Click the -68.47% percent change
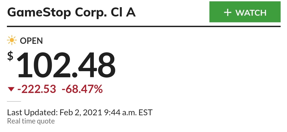The height and width of the screenshot is (132, 287). tap(82, 89)
